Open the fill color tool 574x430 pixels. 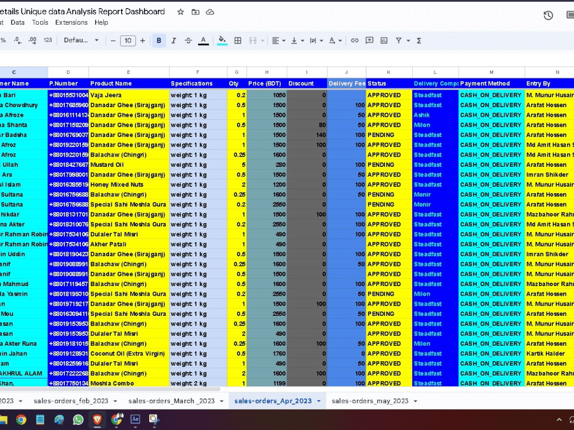220,40
